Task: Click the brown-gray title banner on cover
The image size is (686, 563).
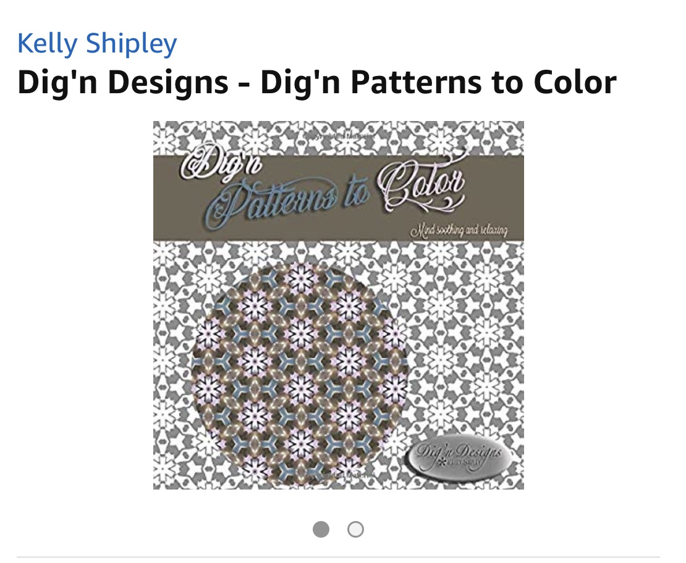Action: click(338, 198)
